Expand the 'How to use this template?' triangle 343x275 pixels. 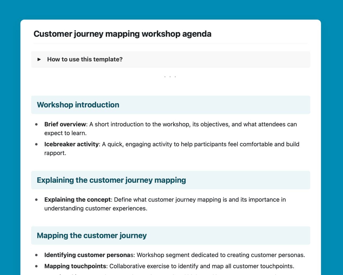click(39, 59)
